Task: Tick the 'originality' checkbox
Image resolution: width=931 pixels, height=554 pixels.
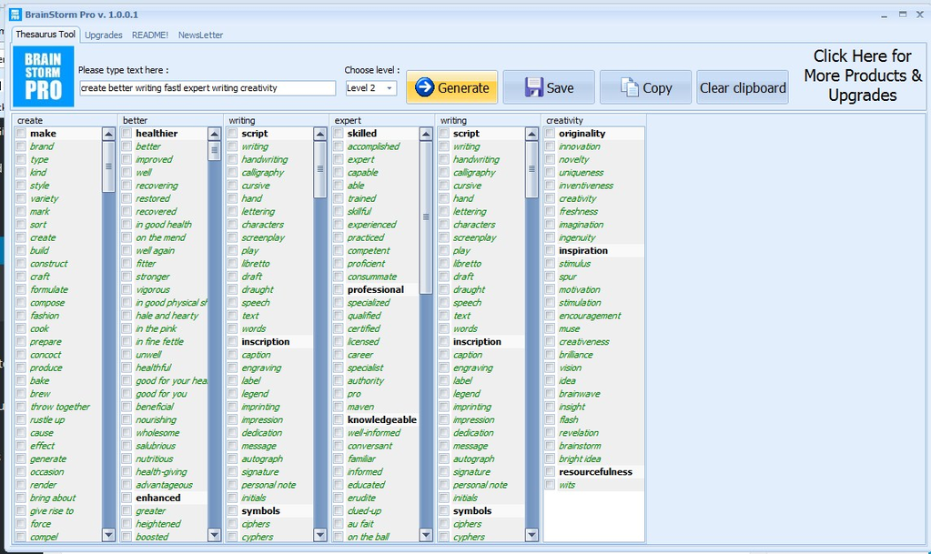Action: tap(551, 133)
